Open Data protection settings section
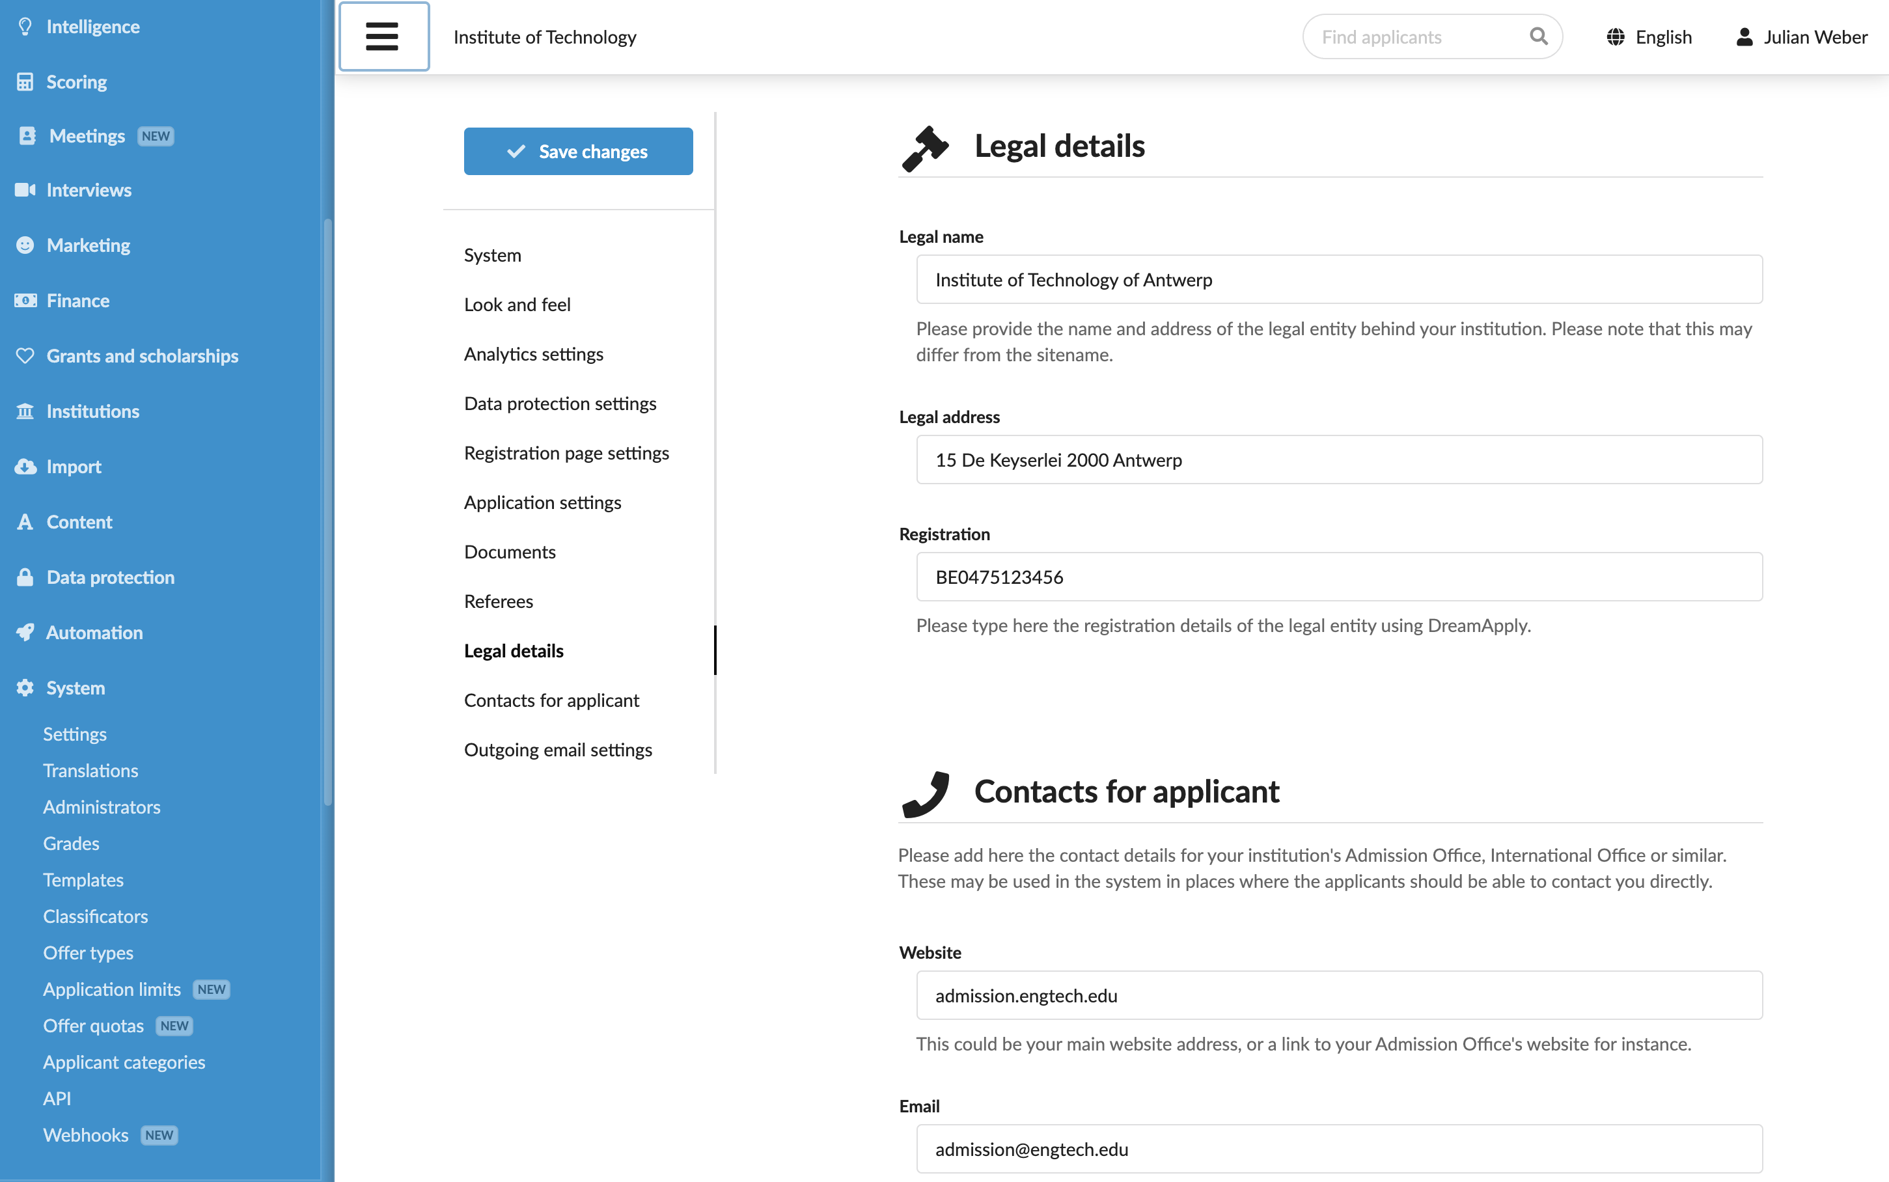 coord(560,404)
